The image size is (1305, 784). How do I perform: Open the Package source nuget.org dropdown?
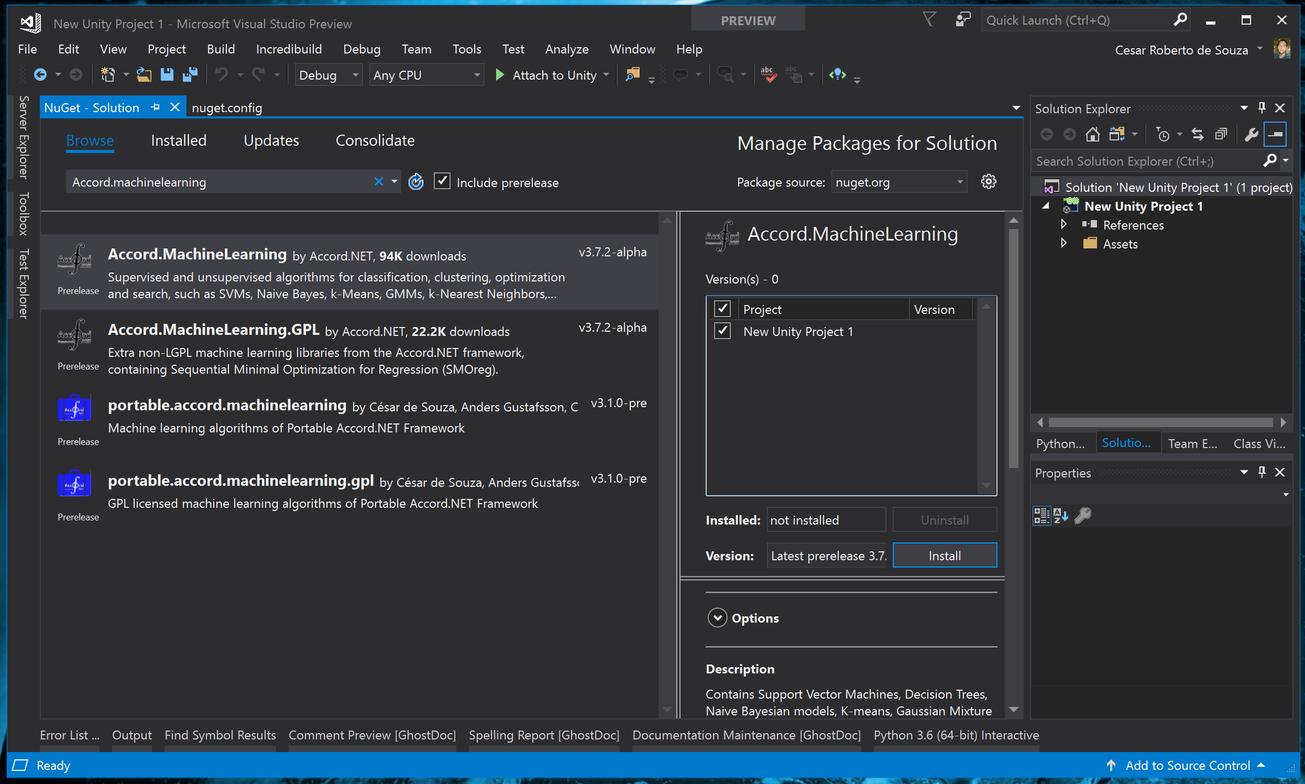click(899, 182)
